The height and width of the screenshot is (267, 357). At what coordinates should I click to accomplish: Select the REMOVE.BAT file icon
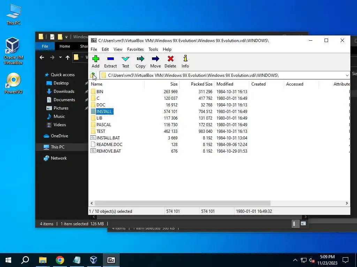pyautogui.click(x=93, y=151)
